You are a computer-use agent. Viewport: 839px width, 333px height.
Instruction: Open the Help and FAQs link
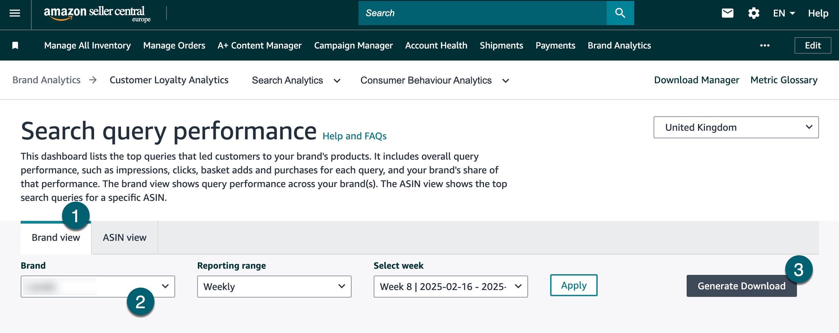click(354, 136)
